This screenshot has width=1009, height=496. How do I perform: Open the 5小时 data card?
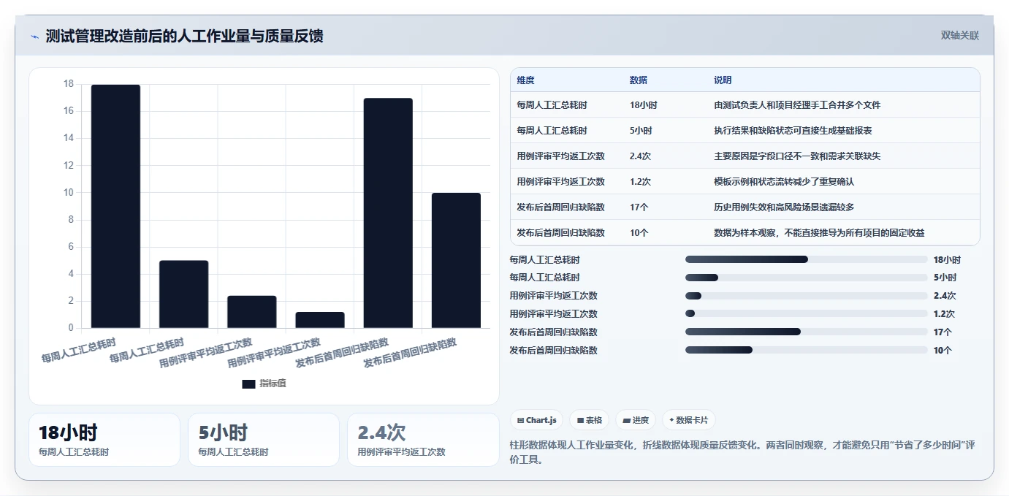(264, 440)
